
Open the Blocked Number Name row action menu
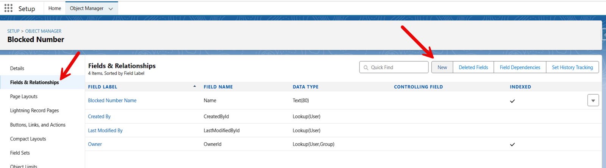(x=593, y=100)
